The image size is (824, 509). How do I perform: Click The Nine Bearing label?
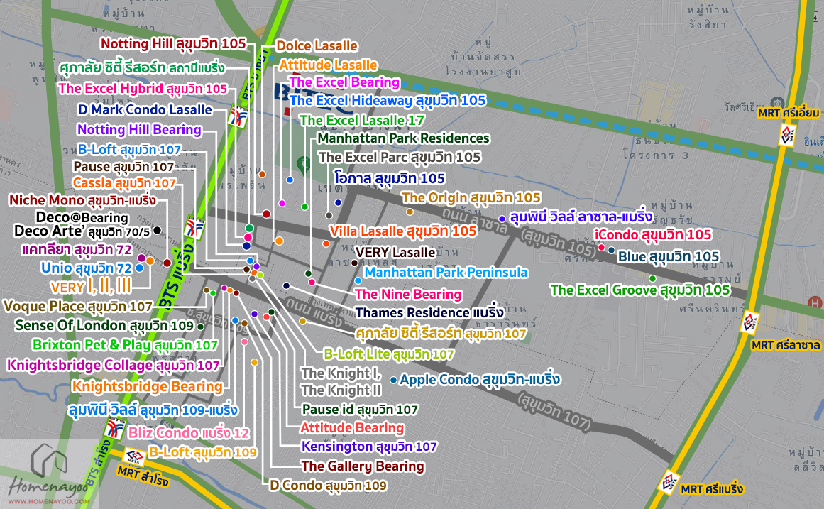tap(408, 295)
